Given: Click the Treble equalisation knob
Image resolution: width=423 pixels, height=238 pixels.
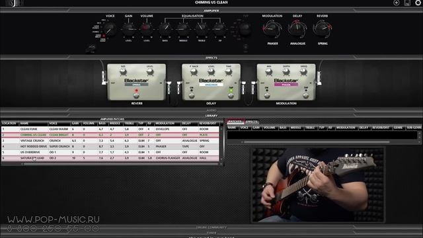Looking at the screenshot, I should [201, 29].
